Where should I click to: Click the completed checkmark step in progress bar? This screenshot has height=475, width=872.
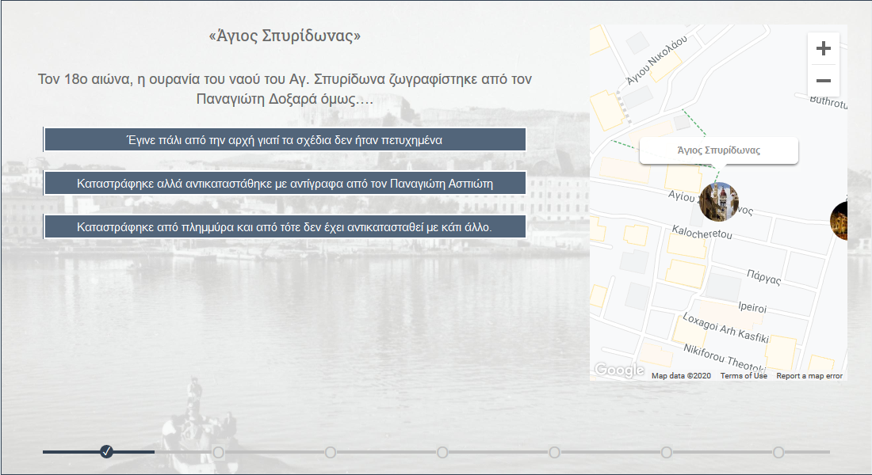click(x=106, y=452)
